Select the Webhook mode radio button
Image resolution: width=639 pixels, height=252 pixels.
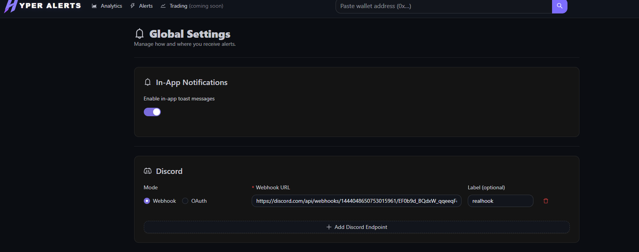tap(147, 201)
